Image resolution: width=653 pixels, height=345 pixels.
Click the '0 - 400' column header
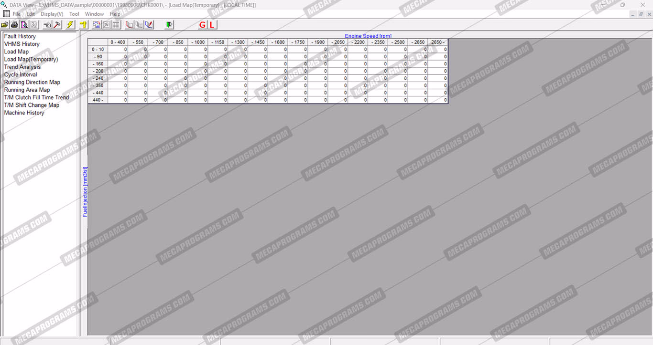[118, 42]
